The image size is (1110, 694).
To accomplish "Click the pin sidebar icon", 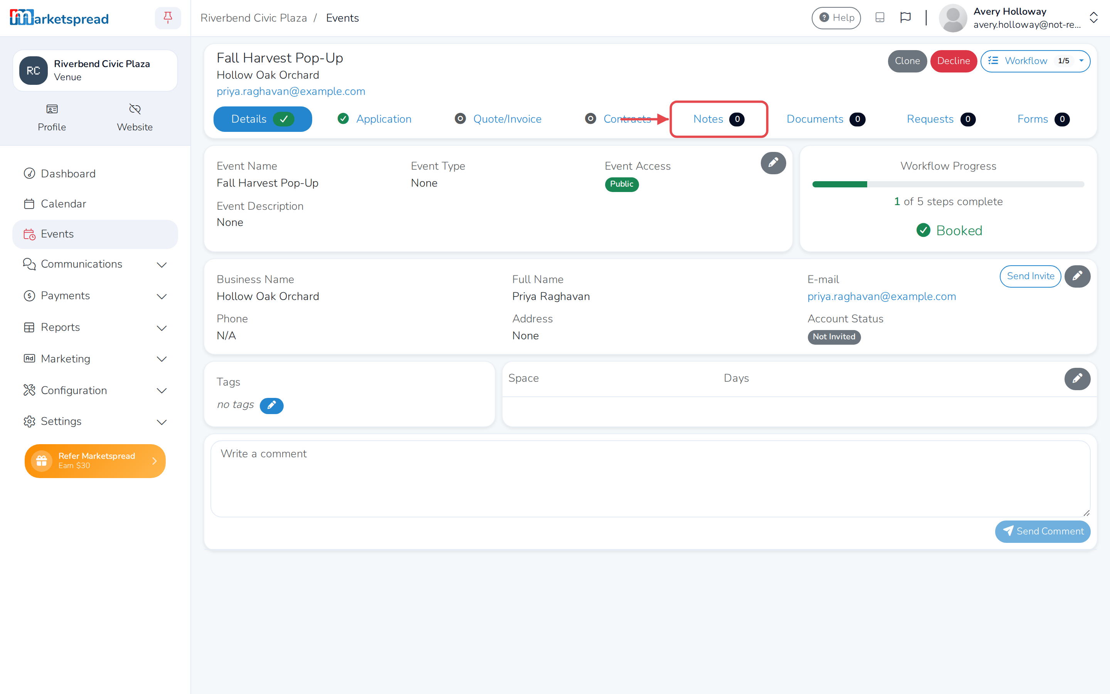I will pyautogui.click(x=168, y=18).
